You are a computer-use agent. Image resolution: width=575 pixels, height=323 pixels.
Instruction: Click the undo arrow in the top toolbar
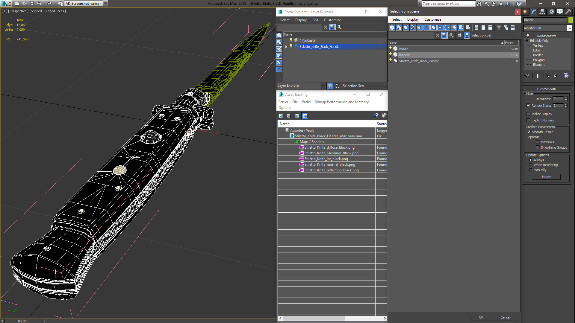click(39, 4)
